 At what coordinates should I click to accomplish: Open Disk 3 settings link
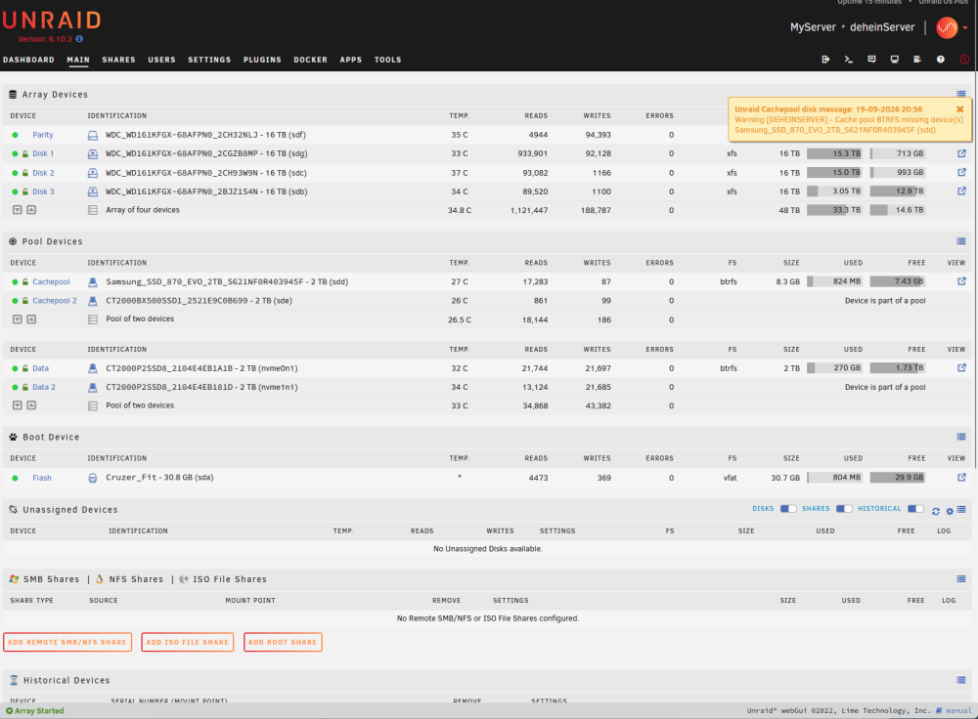43,191
